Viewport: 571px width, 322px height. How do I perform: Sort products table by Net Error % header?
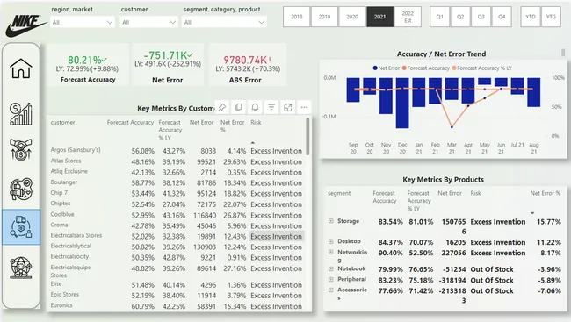(x=546, y=193)
